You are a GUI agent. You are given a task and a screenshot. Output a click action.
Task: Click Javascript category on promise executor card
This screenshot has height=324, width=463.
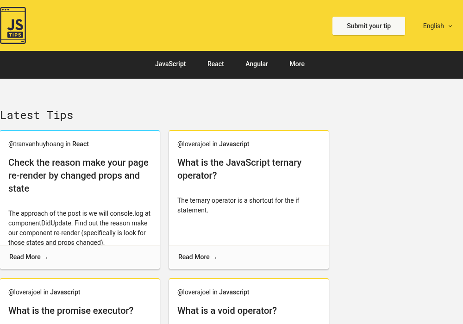(x=65, y=292)
